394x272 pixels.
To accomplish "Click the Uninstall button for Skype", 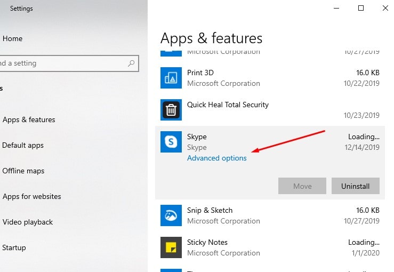I will 355,186.
